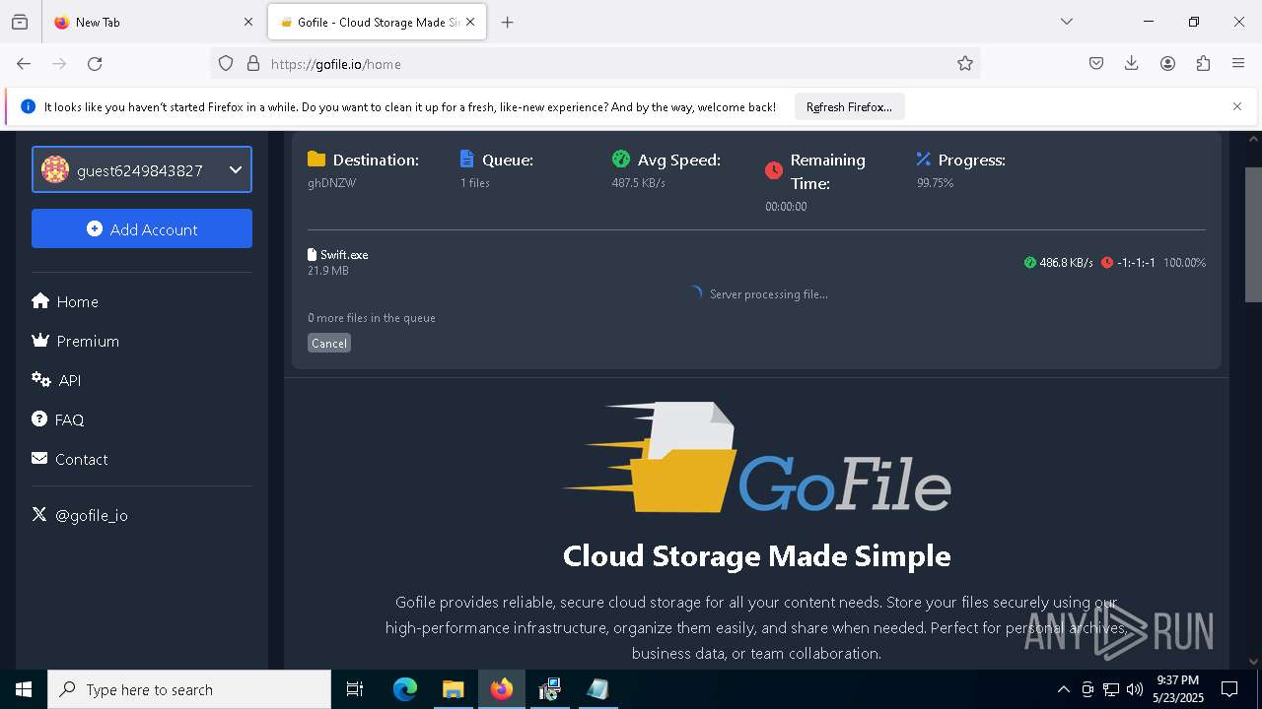The image size is (1262, 709).
Task: Open Firefox application hamburger menu
Action: tap(1238, 64)
